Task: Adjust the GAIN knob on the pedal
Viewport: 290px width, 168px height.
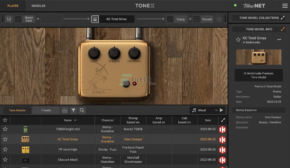Action: [x=94, y=53]
